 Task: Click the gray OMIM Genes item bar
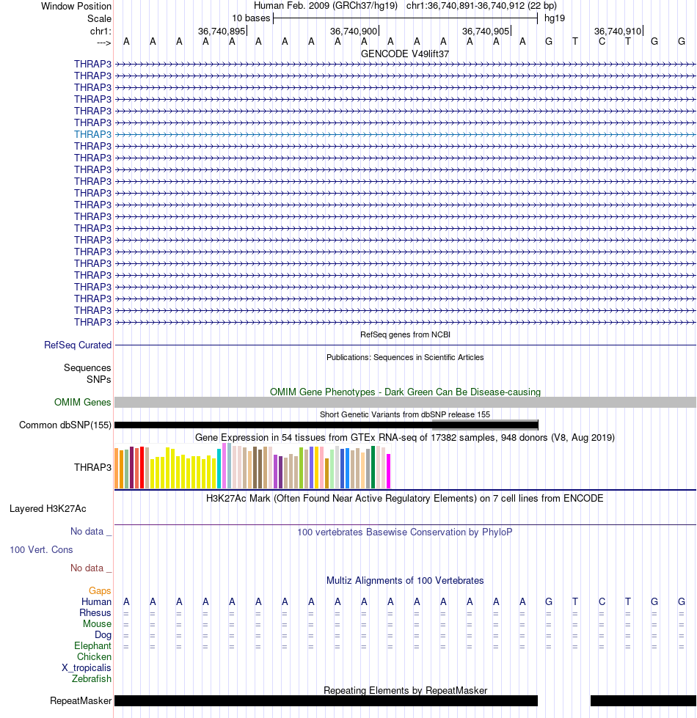tap(405, 403)
